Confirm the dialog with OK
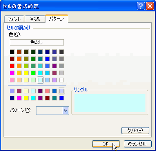 tap(106, 144)
